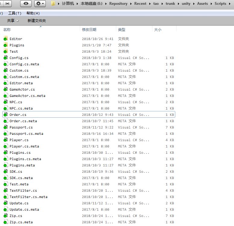
Task: Click the Update.cs file icon
Action: click(x=5, y=203)
